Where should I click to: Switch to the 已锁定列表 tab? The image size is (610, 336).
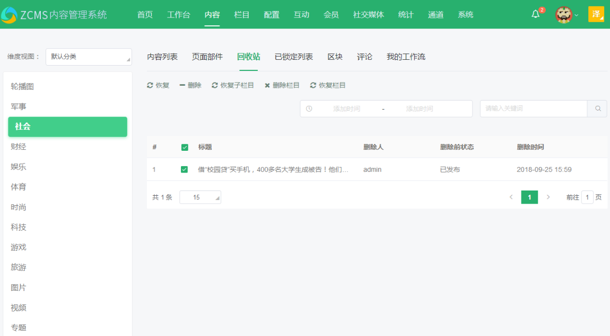point(293,56)
